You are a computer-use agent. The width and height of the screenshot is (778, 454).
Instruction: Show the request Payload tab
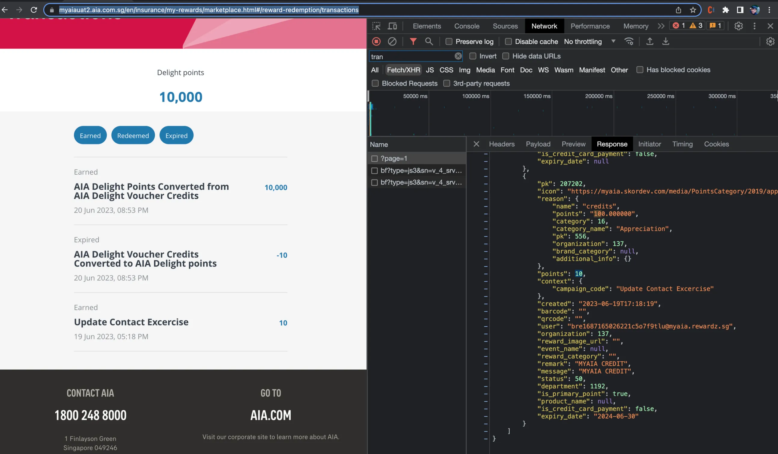click(x=538, y=144)
